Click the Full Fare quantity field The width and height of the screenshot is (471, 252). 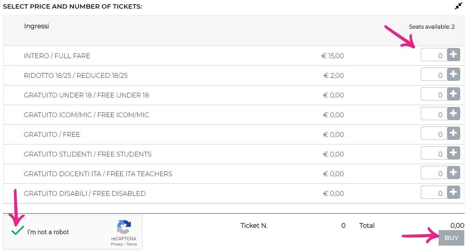pos(434,56)
